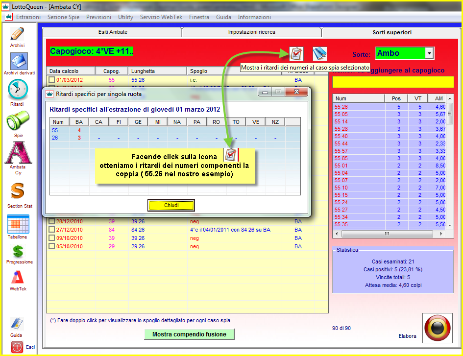Click the Num list up arrow
This screenshot has height=356, width=463.
[449, 98]
